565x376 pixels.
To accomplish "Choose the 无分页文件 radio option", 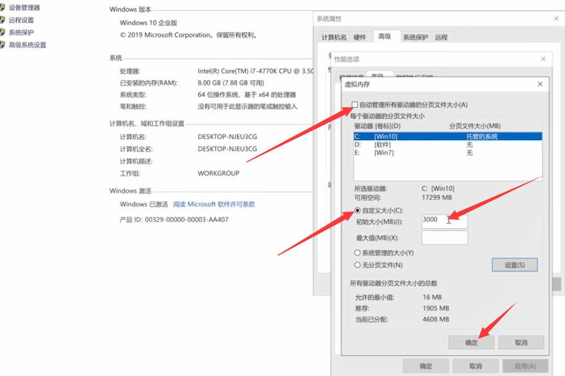I will pos(357,265).
